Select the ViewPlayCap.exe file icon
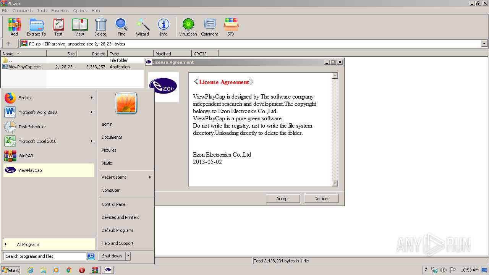The width and height of the screenshot is (489, 275). [x=5, y=66]
